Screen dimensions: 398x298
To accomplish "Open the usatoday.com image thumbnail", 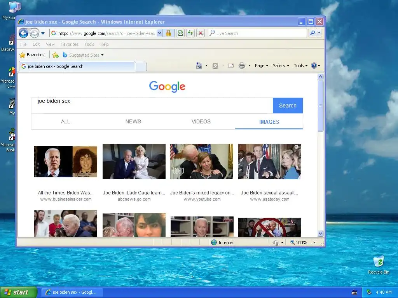I will click(x=270, y=162).
